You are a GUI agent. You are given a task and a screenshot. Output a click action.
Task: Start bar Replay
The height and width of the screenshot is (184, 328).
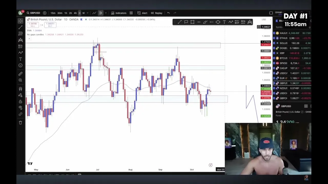coord(156,13)
